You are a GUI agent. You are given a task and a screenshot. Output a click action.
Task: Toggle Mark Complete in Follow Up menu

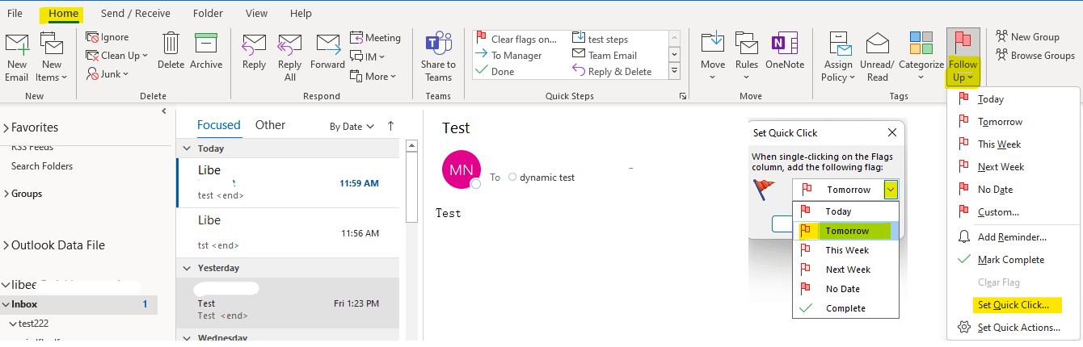(x=1010, y=260)
